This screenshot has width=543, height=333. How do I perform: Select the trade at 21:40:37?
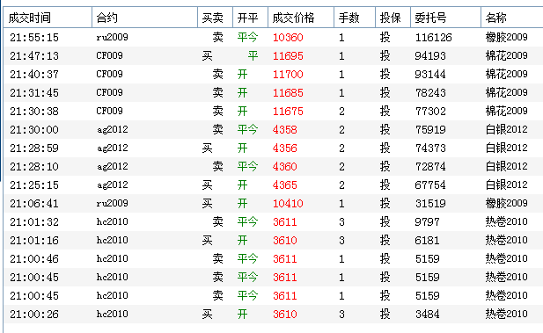pyautogui.click(x=273, y=74)
